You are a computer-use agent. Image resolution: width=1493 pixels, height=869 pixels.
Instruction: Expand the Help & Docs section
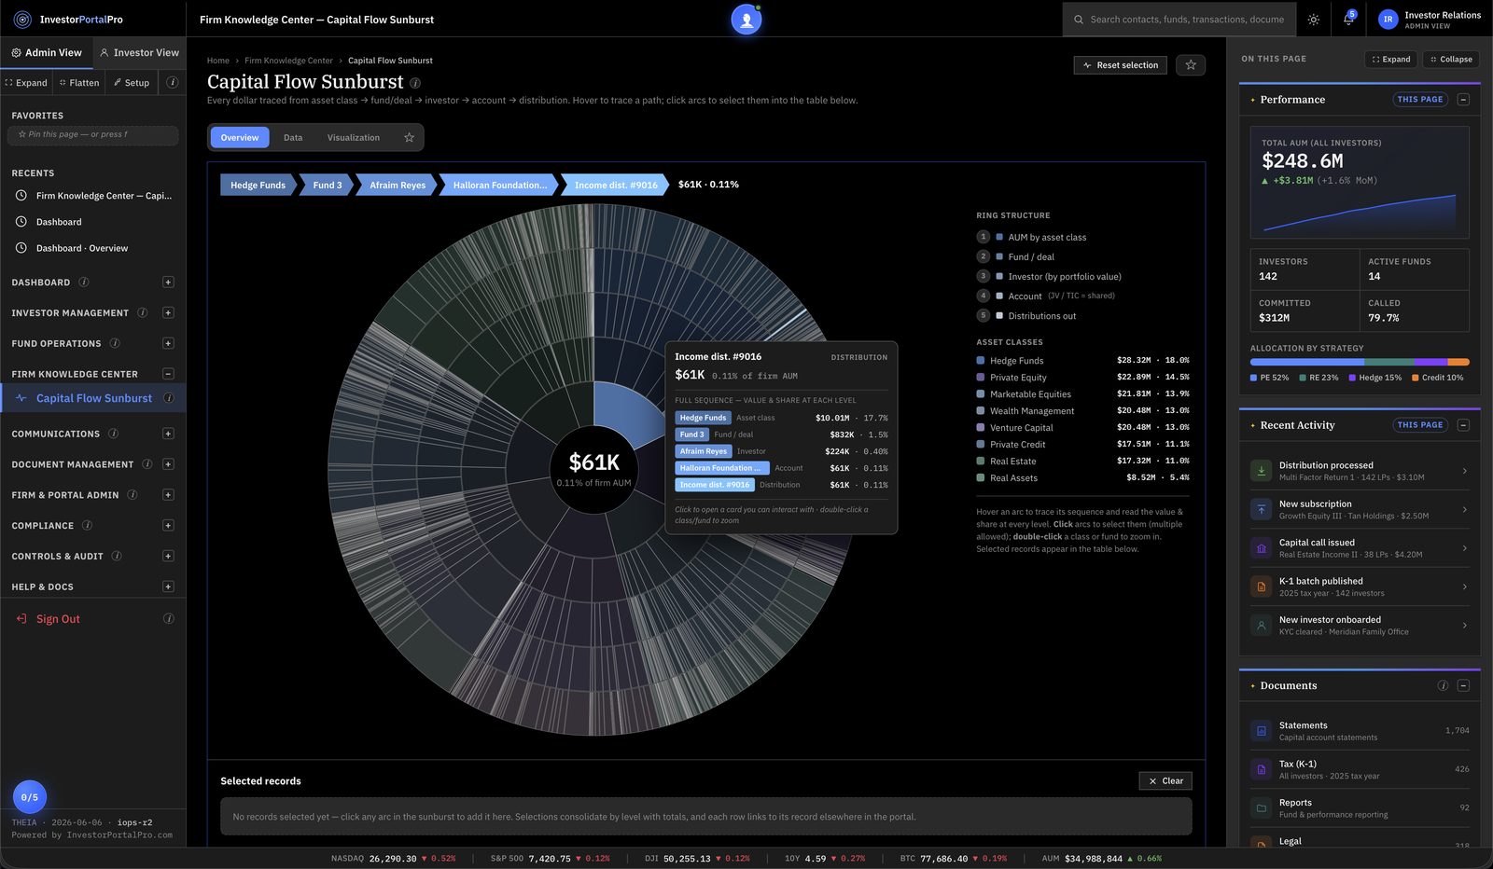(x=168, y=586)
